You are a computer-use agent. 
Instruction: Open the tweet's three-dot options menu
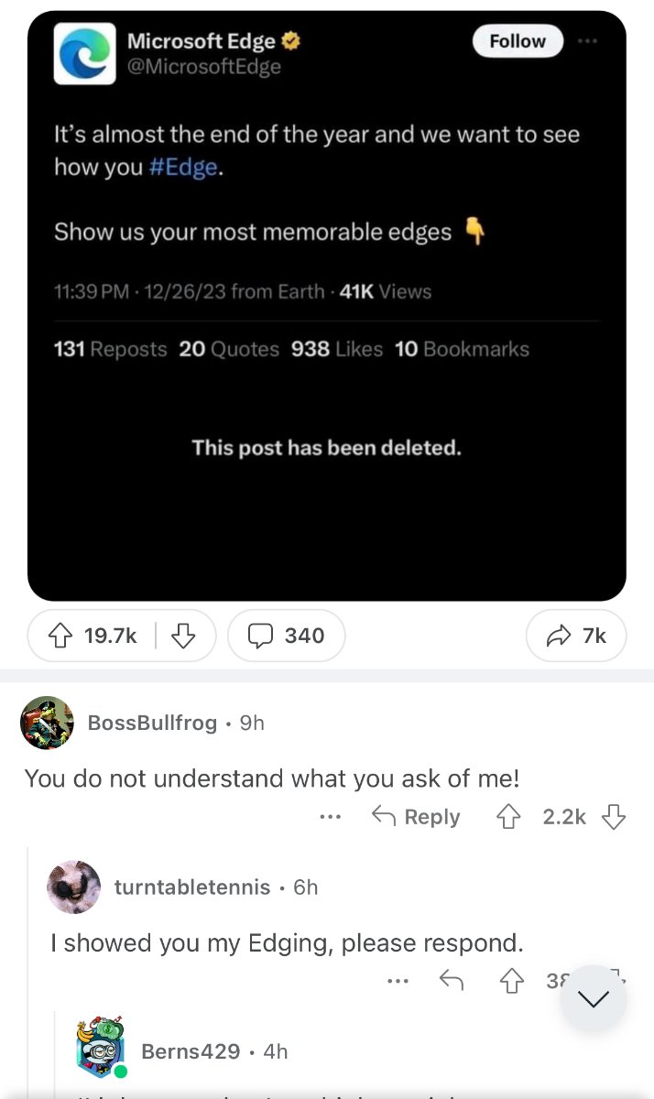tap(589, 41)
